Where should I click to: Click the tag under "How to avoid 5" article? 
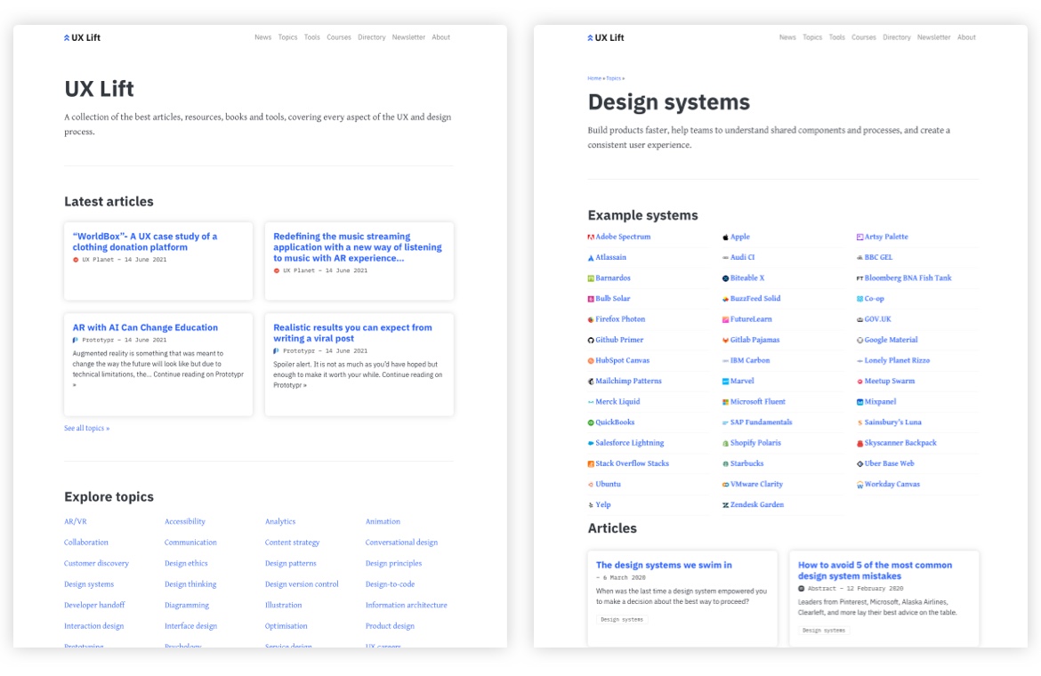[x=824, y=631]
